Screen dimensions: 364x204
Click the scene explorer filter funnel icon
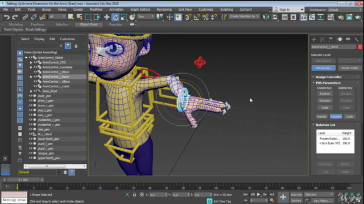point(68,46)
